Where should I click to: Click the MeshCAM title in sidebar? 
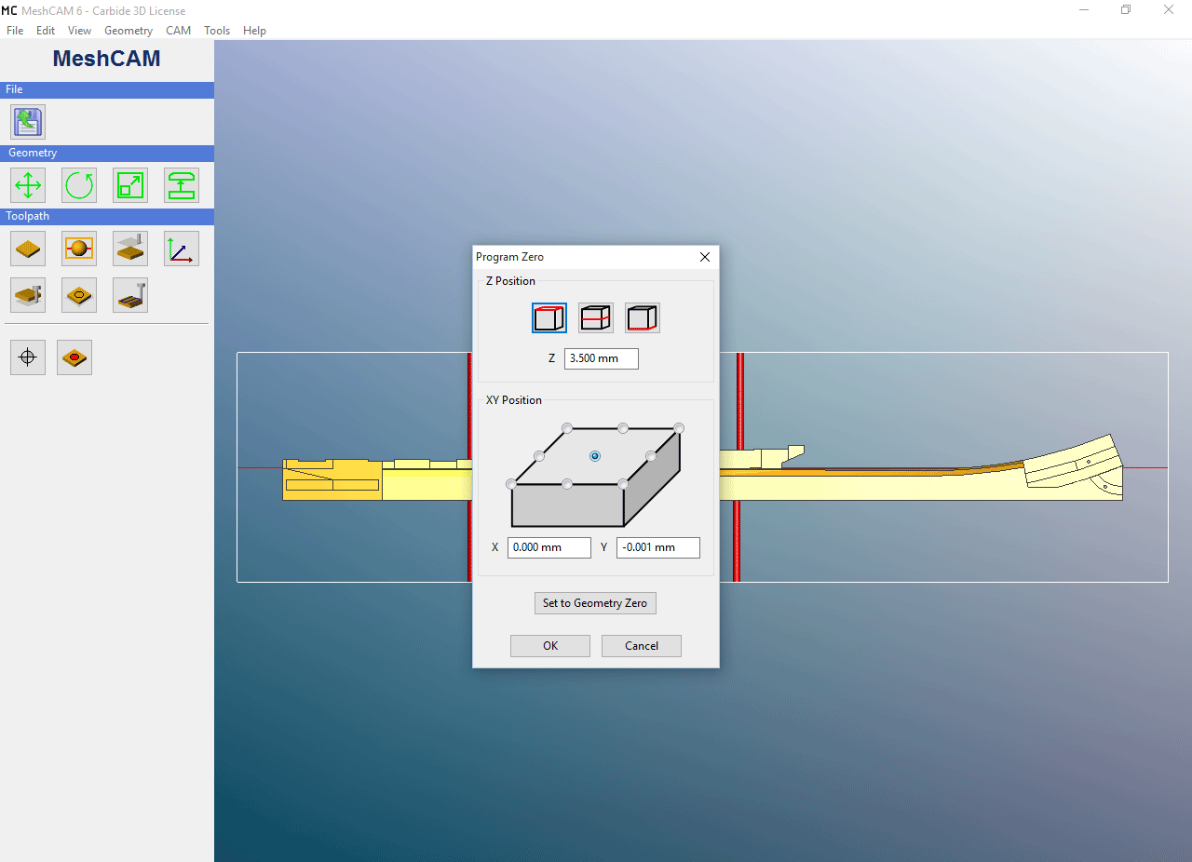tap(106, 59)
